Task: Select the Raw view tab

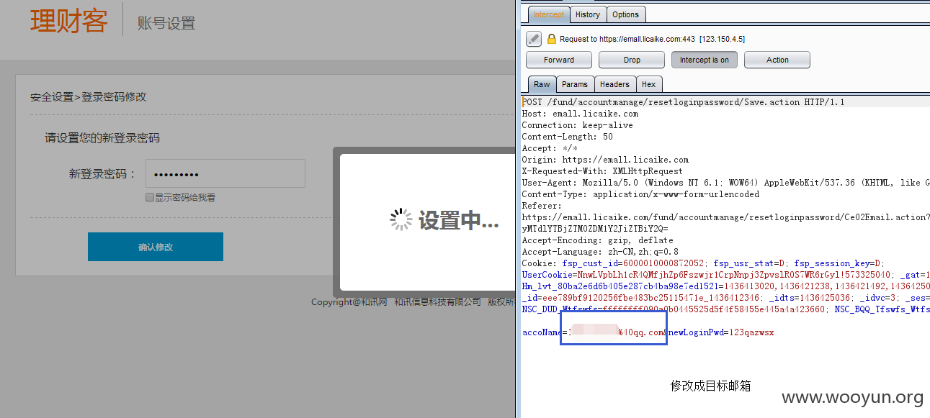Action: point(542,84)
